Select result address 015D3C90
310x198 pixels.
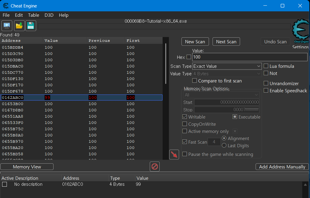[x=13, y=54]
